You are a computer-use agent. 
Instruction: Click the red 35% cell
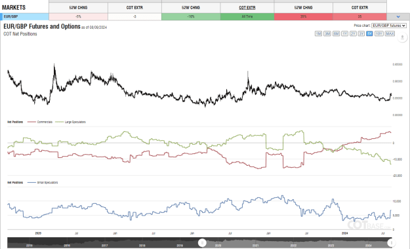(303, 17)
